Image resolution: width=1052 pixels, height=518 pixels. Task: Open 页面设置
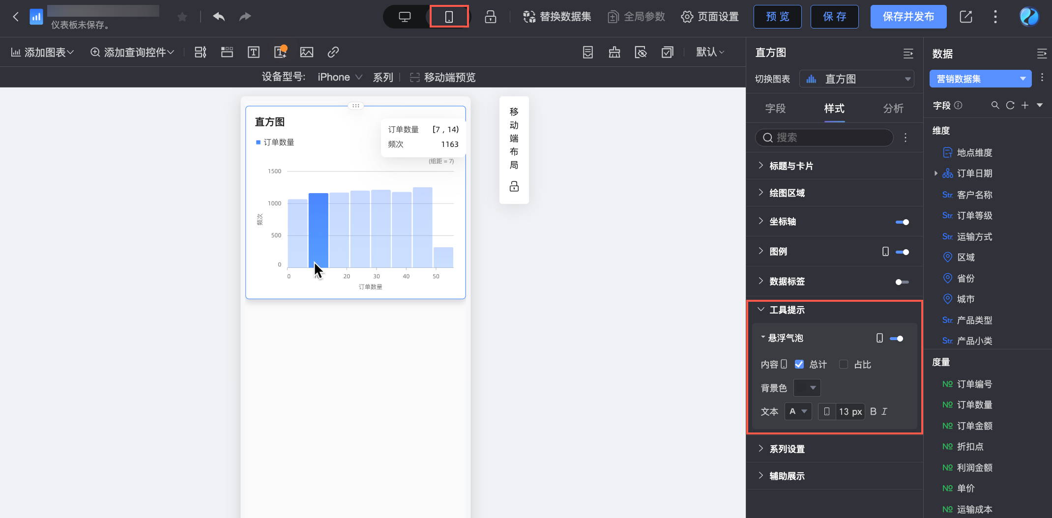pos(710,17)
